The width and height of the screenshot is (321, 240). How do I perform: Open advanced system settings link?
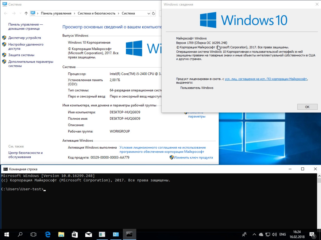[31, 64]
